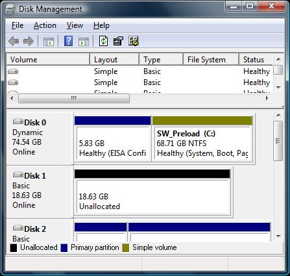290x276 pixels.
Task: Toggle the action pane toolbar icon
Action: coord(84,41)
